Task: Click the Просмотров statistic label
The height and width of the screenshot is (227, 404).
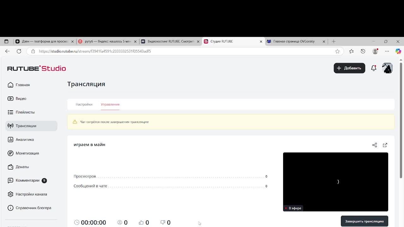Action: pos(85,176)
